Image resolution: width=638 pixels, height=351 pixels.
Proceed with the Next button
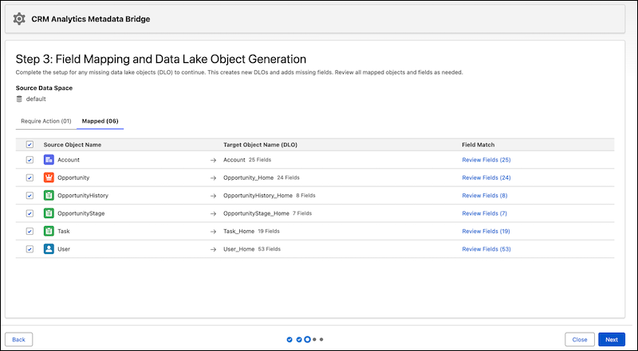[x=612, y=340]
